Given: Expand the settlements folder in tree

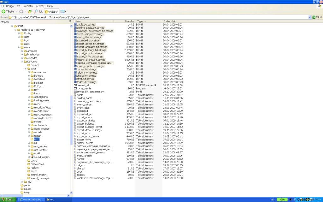Looking at the screenshot, I should (29, 125).
